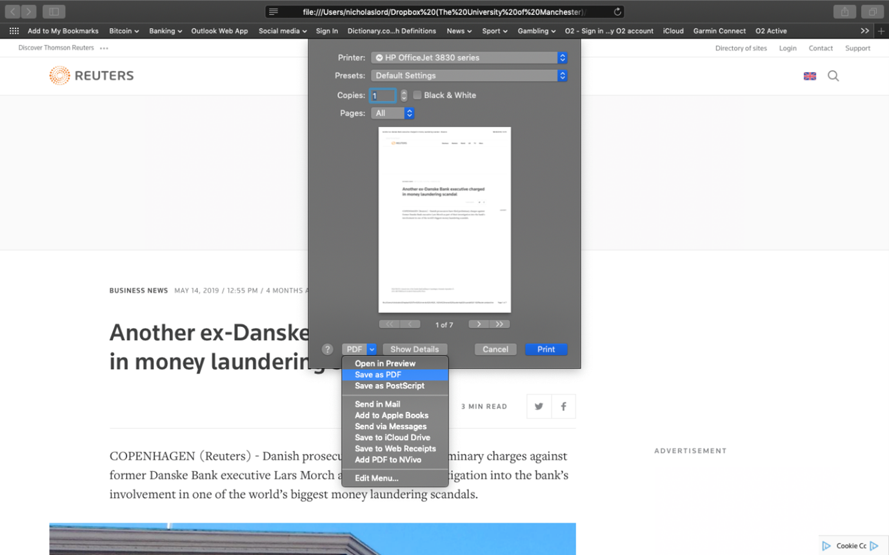Image resolution: width=889 pixels, height=555 pixels.
Task: Click the Facebook share icon
Action: tap(563, 407)
